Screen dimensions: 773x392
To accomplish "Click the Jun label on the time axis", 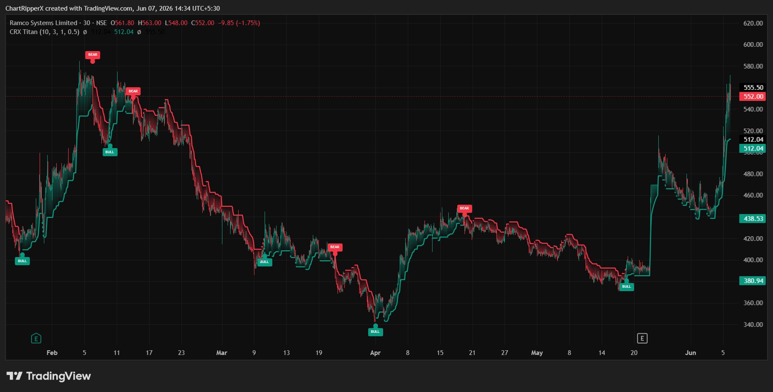I will click(691, 353).
